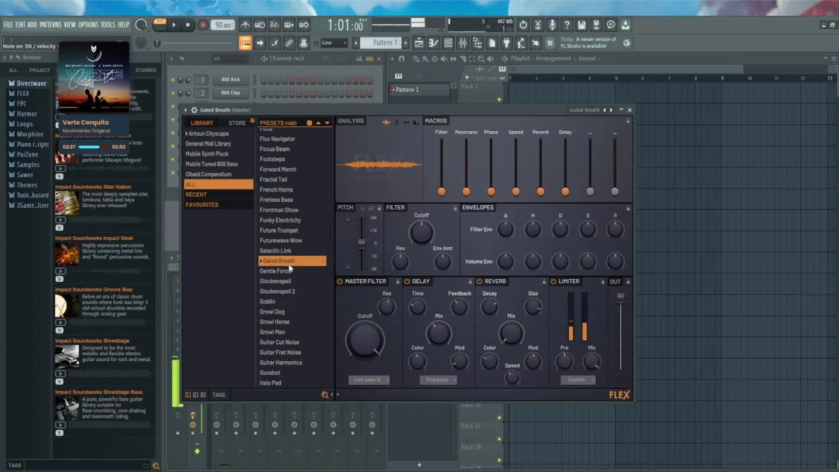The image size is (839, 472).
Task: Click the transport stop button
Action: 187,25
